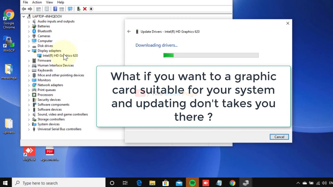Expand the Batteries category
Viewport: 333px width, 187px height.
29,26
